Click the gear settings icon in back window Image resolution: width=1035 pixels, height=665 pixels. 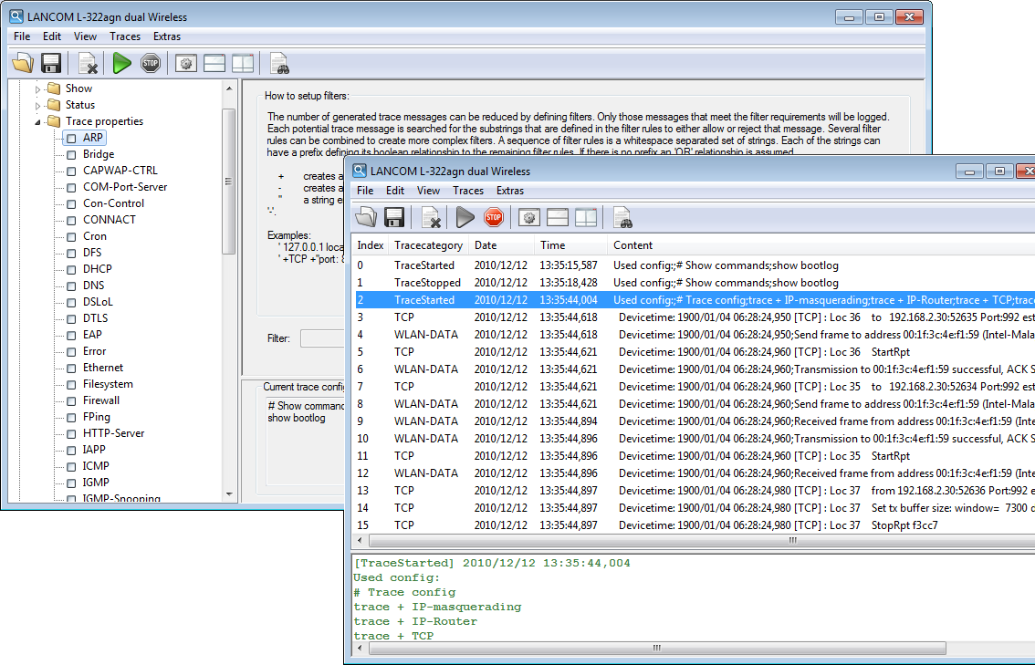[x=186, y=63]
